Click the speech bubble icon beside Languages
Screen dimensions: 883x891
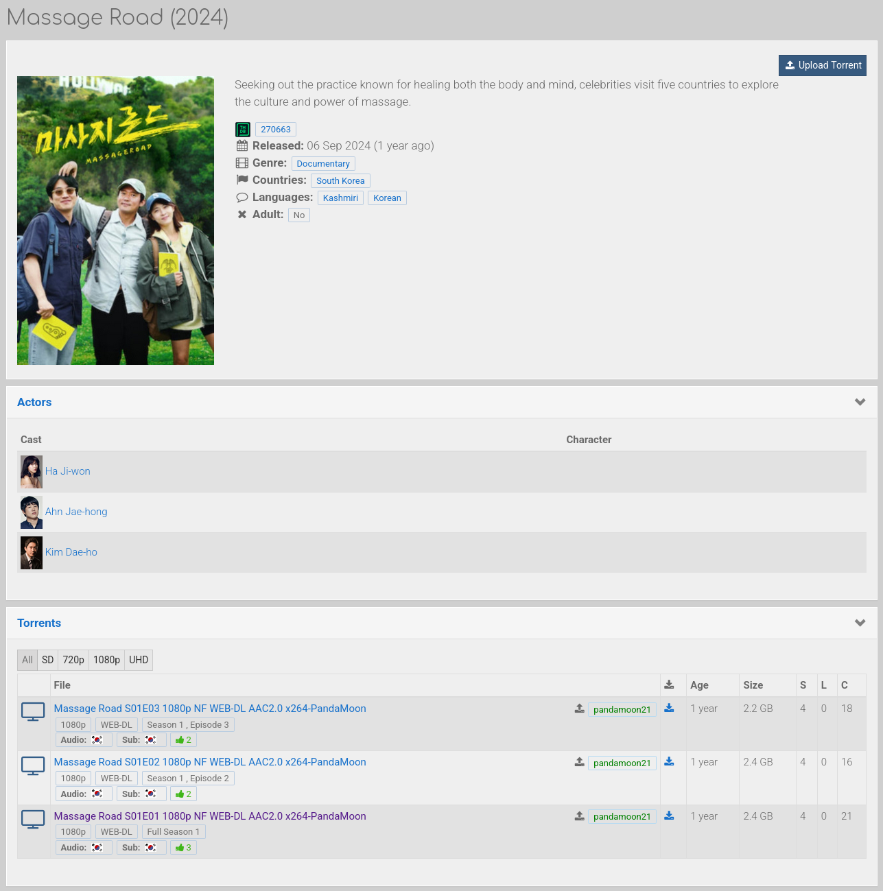(x=242, y=198)
